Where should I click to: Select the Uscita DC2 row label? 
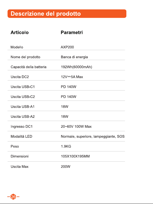pyautogui.click(x=20, y=77)
